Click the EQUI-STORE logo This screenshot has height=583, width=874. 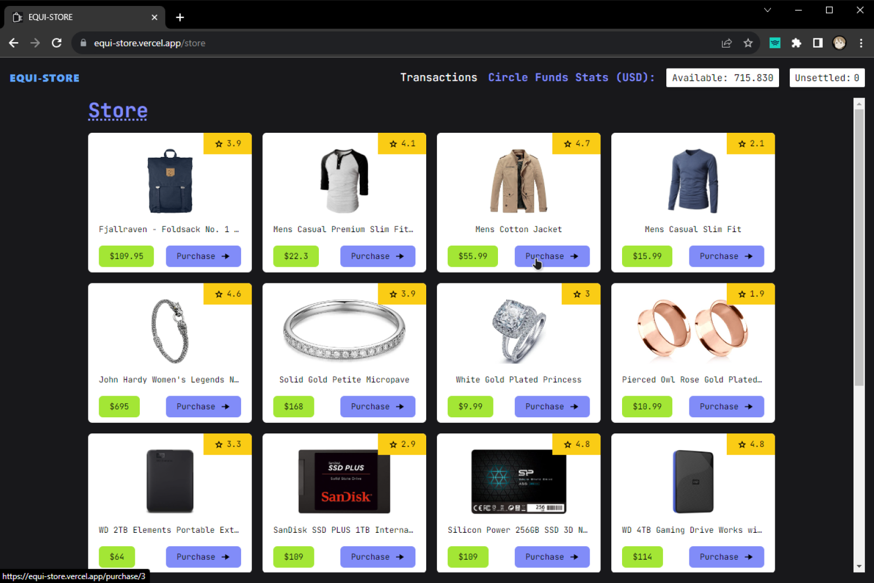click(x=44, y=78)
